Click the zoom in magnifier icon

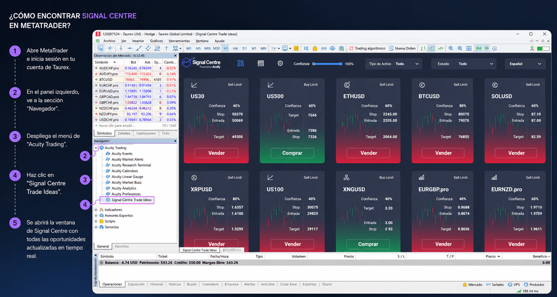coord(451,48)
